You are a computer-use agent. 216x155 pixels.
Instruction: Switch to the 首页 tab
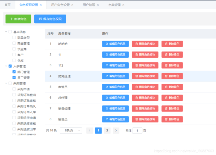pos(7,5)
